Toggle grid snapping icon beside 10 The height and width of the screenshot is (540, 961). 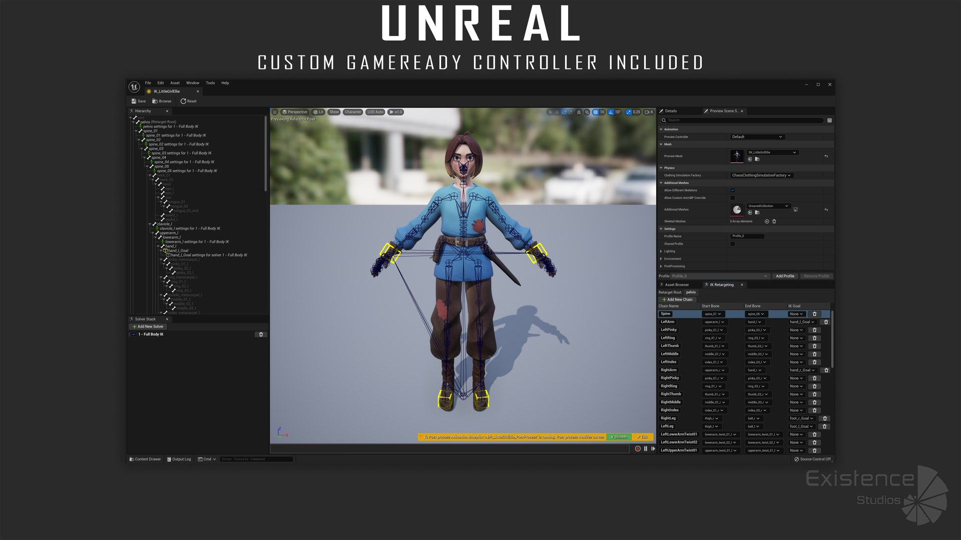pyautogui.click(x=595, y=112)
